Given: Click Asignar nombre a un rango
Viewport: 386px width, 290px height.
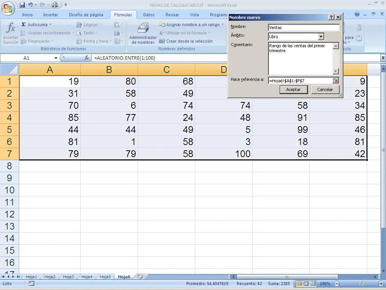Looking at the screenshot, I should 191,25.
